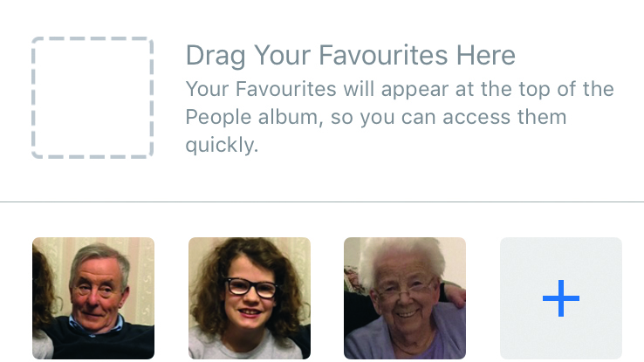Tap the blue plus icon
Viewport: 644px width, 362px height.
[560, 298]
